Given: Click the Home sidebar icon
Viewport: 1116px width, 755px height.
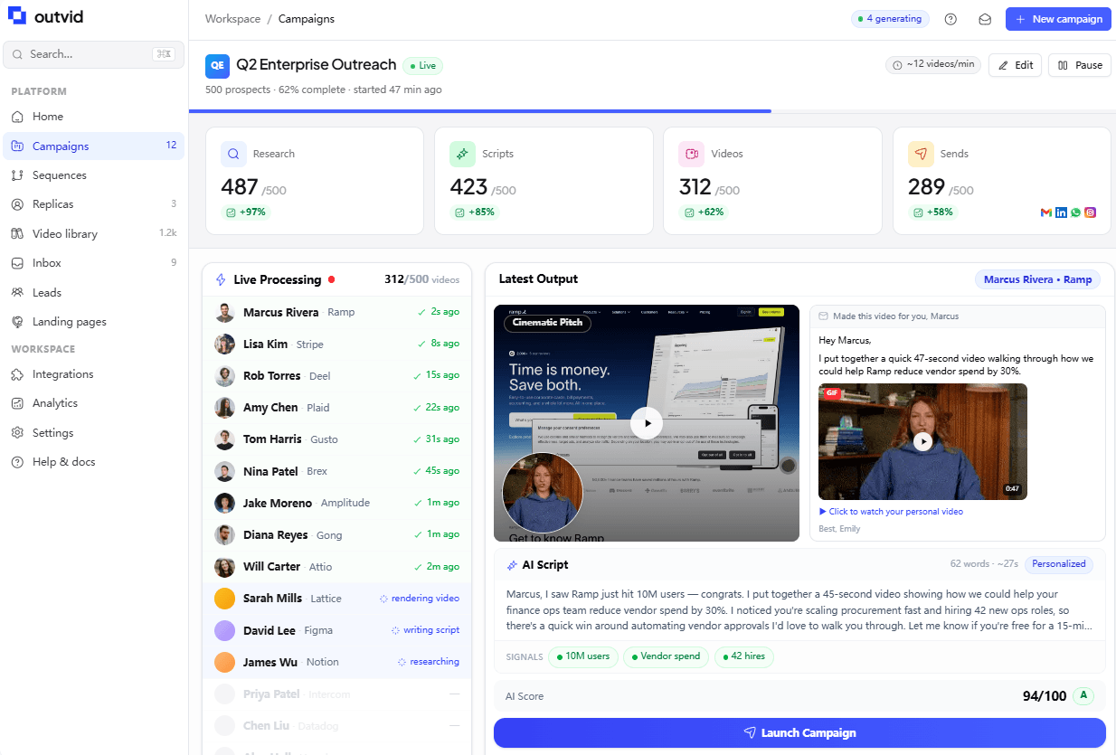Looking at the screenshot, I should [17, 117].
